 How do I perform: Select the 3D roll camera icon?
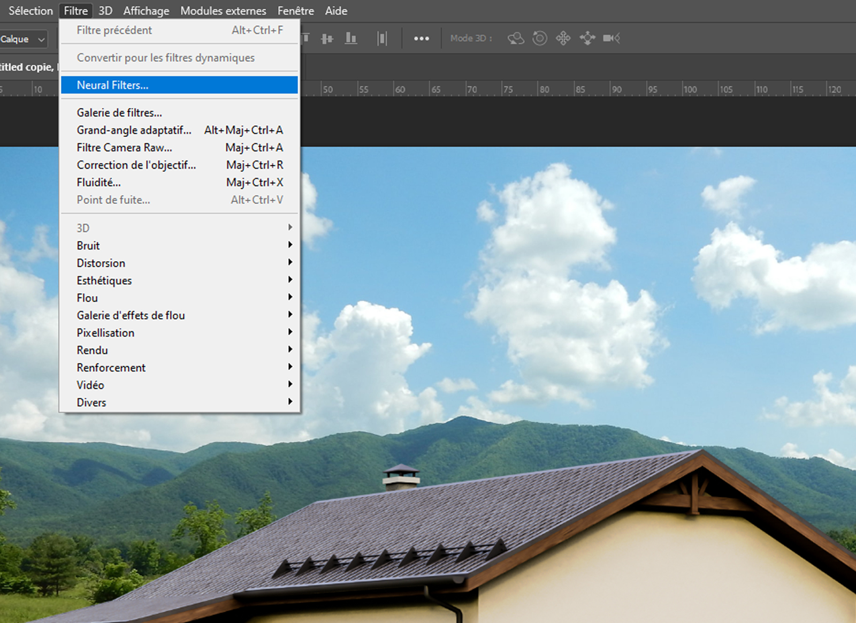click(x=540, y=39)
